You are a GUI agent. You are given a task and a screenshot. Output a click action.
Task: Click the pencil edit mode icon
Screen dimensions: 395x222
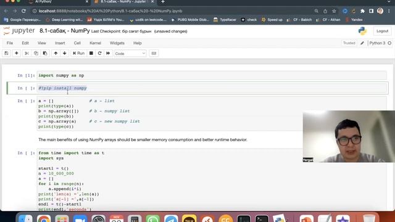coord(362,43)
